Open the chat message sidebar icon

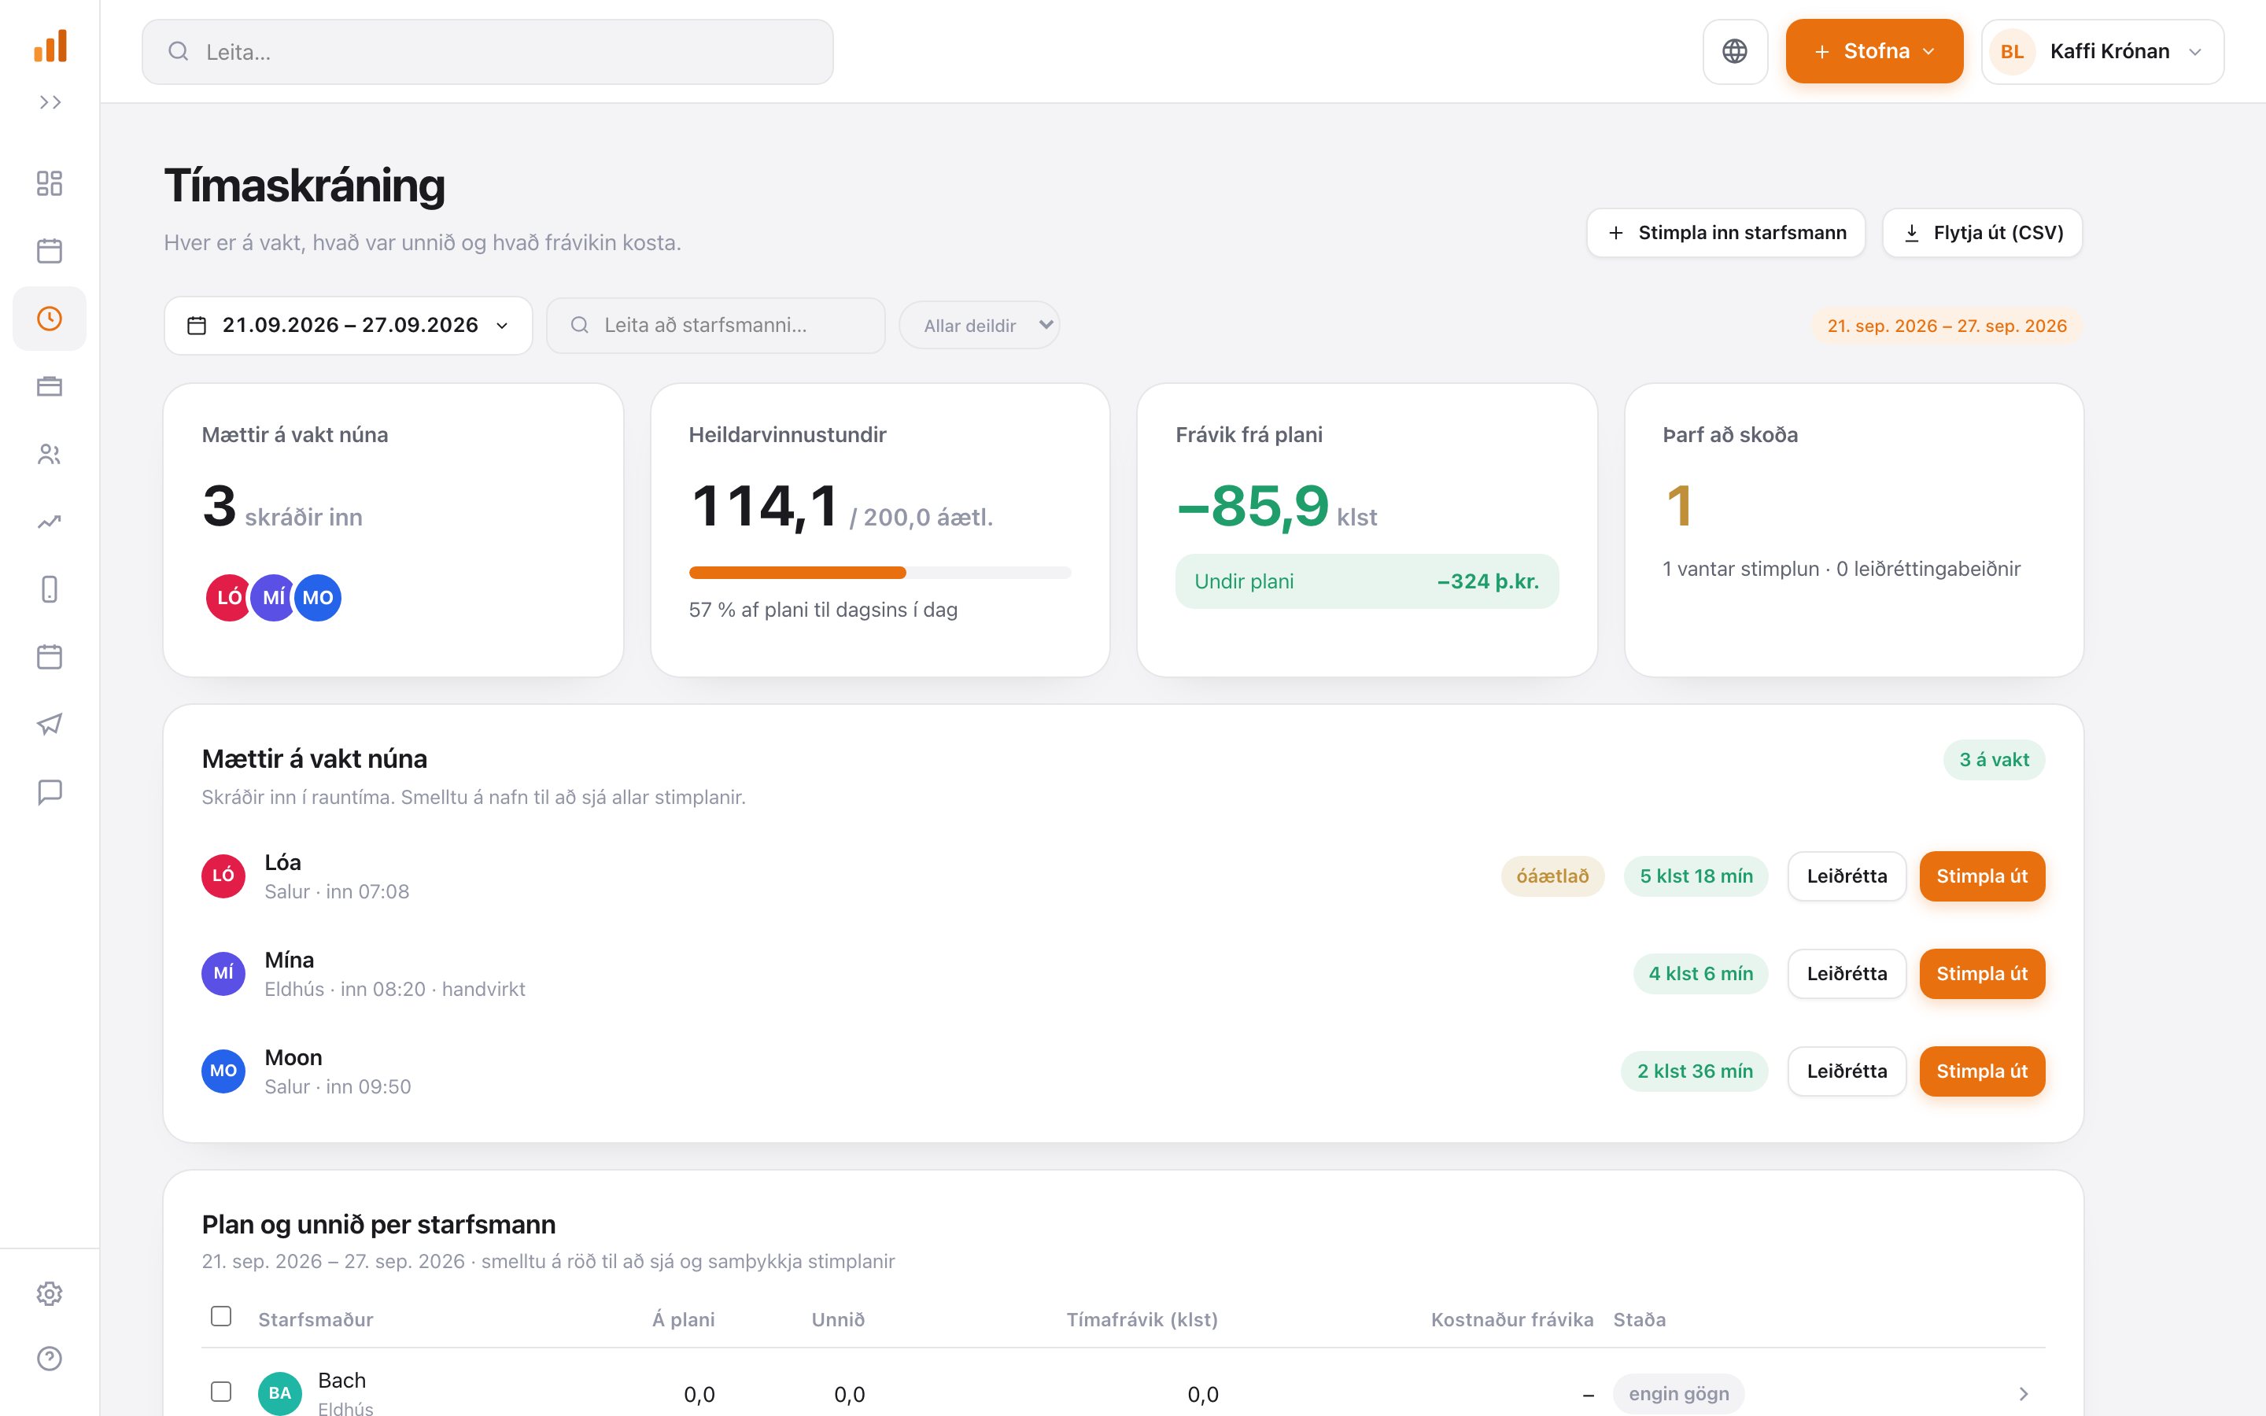pos(50,792)
